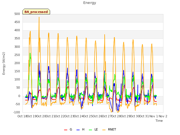Click the Oct 29 x-axis label
Image resolution: width=180 pixels, height=135 pixels.
coord(125,116)
